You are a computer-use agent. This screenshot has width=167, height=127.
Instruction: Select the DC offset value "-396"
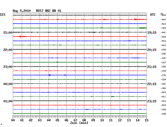click(163, 54)
